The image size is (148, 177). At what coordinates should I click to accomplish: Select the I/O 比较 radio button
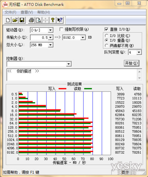pos(106,36)
